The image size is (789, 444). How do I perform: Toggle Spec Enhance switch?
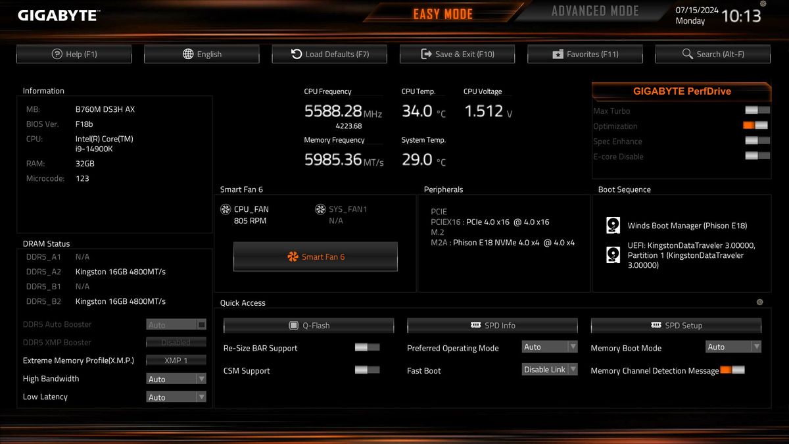pos(757,140)
